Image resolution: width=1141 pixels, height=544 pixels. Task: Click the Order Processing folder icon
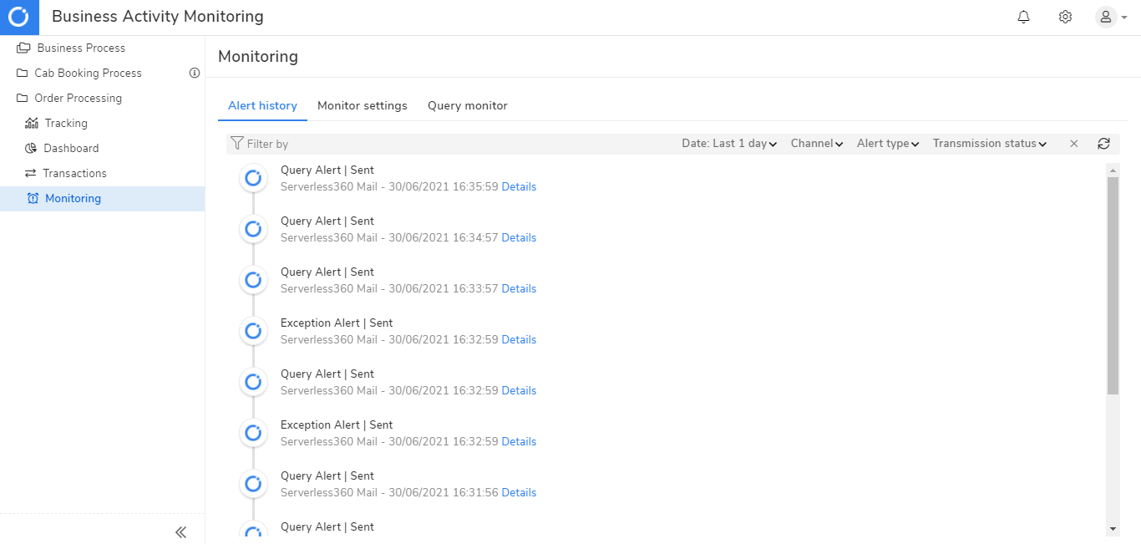23,98
